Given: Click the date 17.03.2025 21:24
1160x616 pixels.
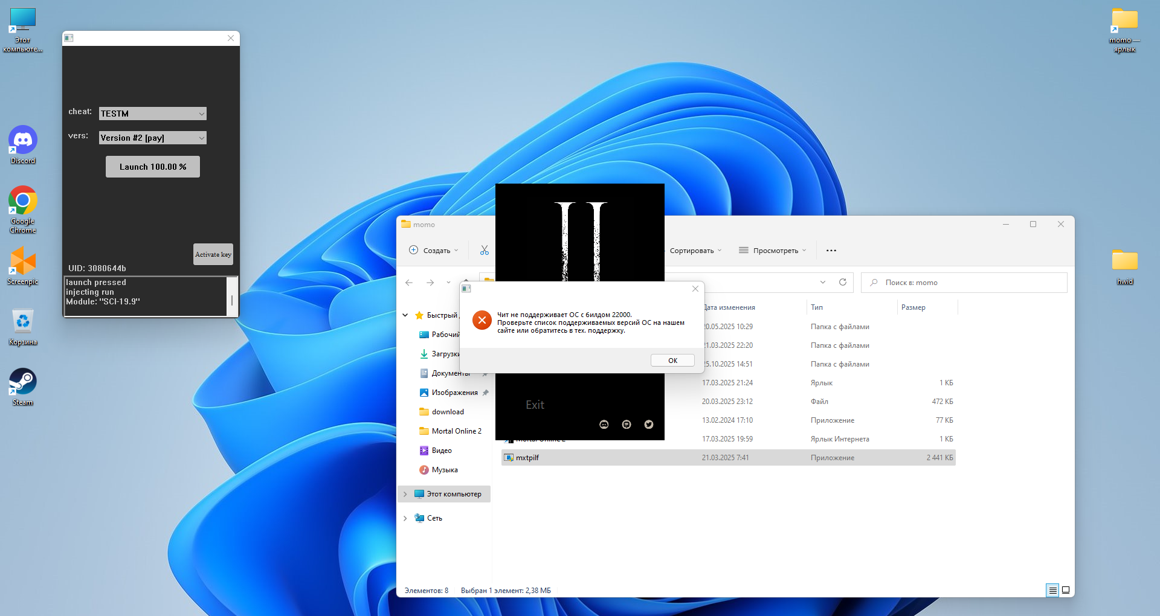Looking at the screenshot, I should coord(727,383).
